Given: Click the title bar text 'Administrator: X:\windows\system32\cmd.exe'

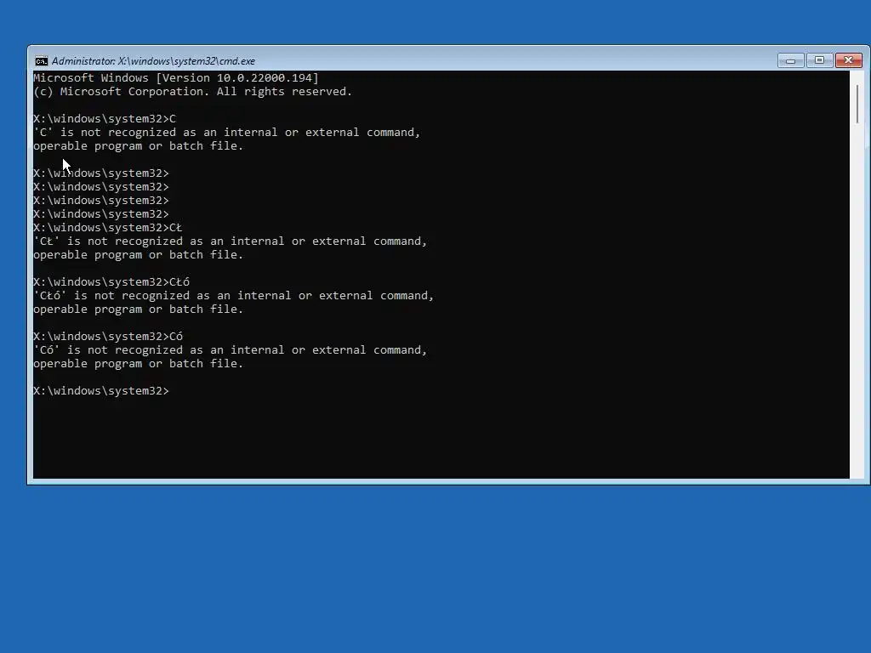Looking at the screenshot, I should click(153, 61).
